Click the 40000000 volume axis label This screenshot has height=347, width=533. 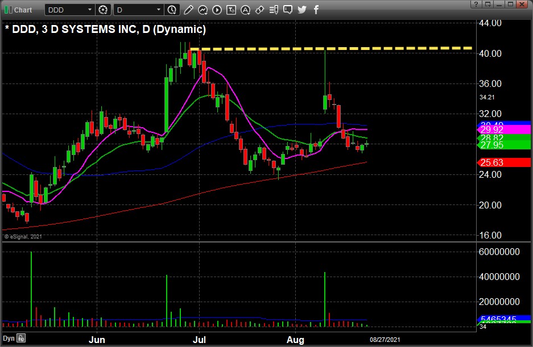499,277
